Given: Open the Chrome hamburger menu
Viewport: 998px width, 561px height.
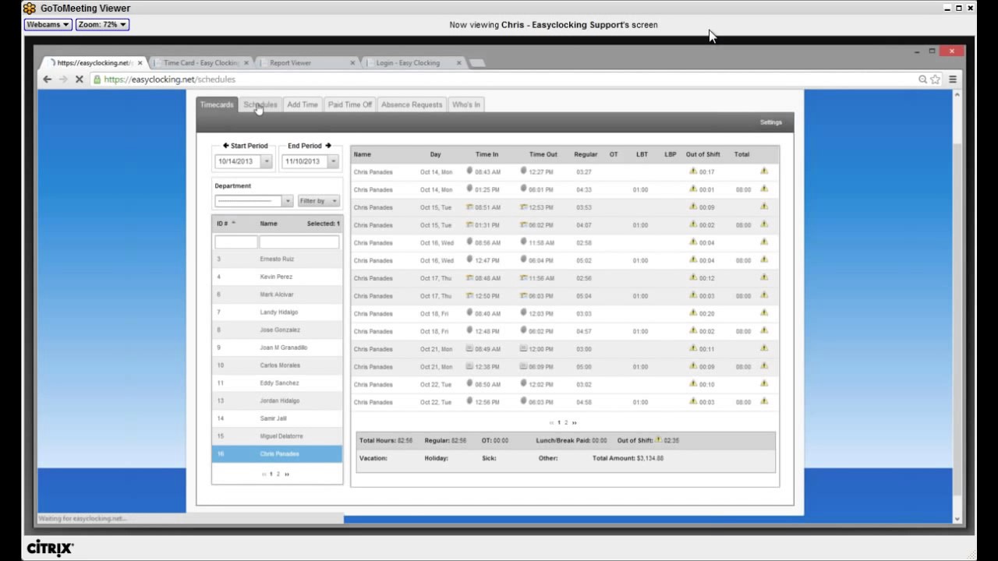Looking at the screenshot, I should 953,79.
